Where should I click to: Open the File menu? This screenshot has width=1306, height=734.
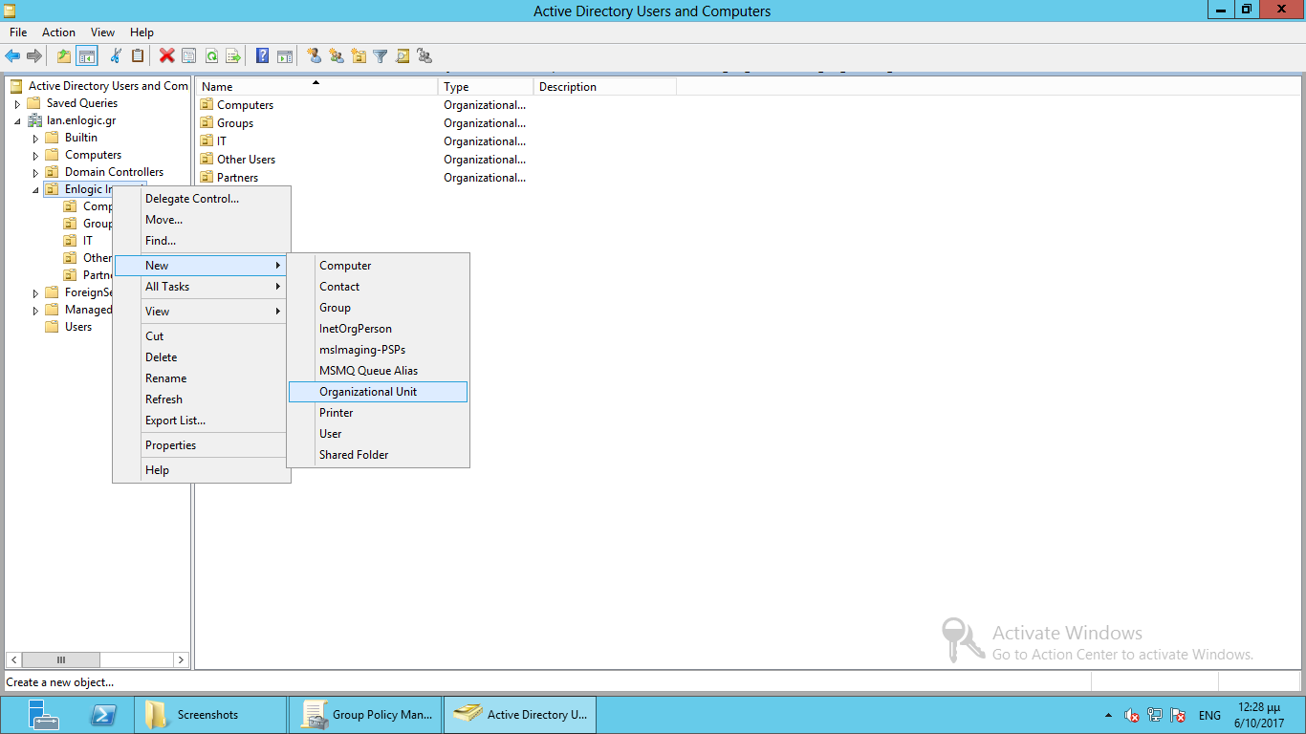[x=18, y=32]
